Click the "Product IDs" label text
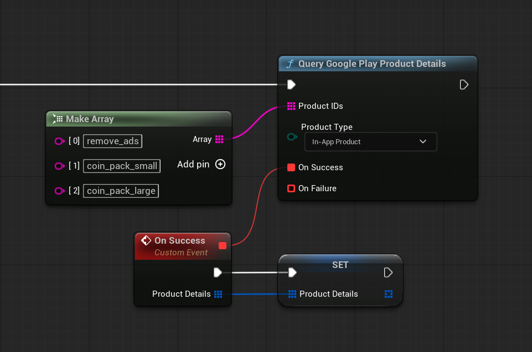This screenshot has height=352, width=532. coord(321,106)
